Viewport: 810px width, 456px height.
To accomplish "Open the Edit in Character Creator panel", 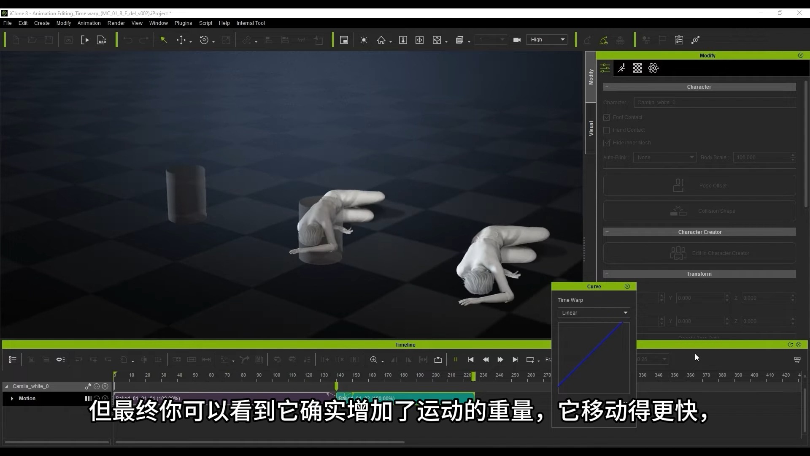I will tap(698, 252).
